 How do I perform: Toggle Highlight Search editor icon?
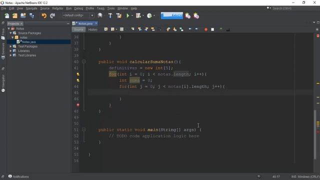pyautogui.click(x=153, y=29)
